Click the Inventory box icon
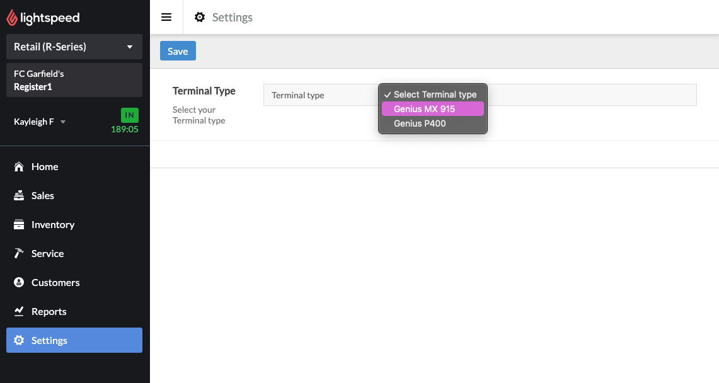This screenshot has height=383, width=719. 19,224
